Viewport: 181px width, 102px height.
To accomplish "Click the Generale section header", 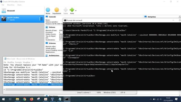I will (x=52, y=17).
